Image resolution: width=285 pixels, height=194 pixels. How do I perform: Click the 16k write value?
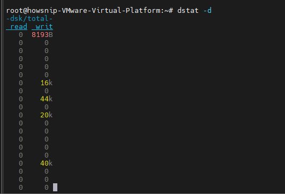[47, 83]
